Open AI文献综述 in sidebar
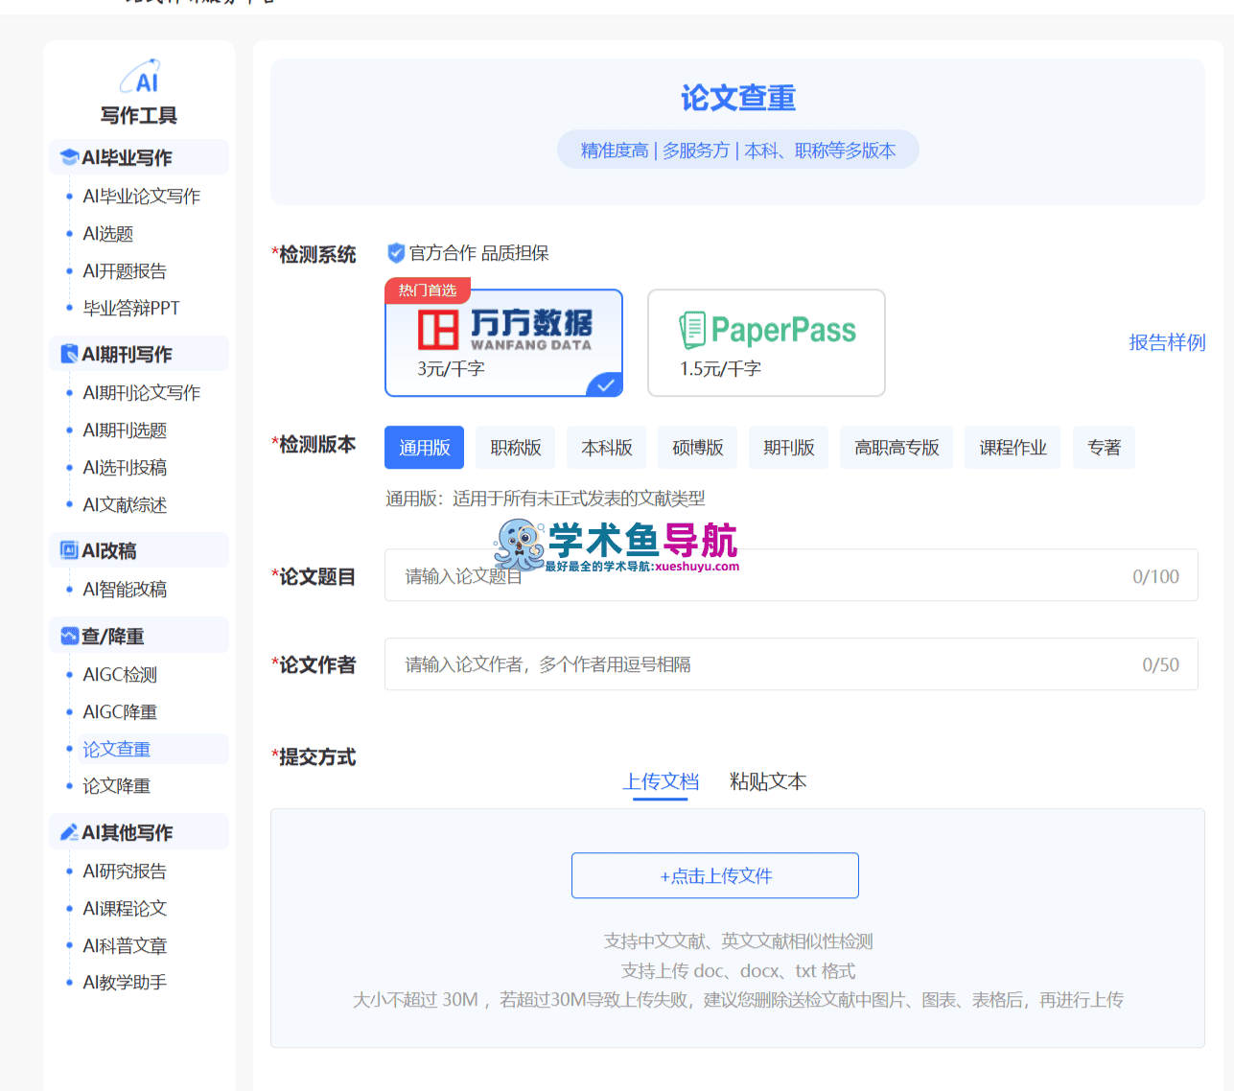Screen dimensions: 1234x1091 [x=125, y=504]
